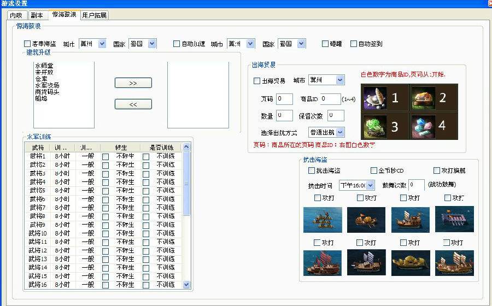
Task: Open the 用户拓展 tab
Action: (95, 15)
